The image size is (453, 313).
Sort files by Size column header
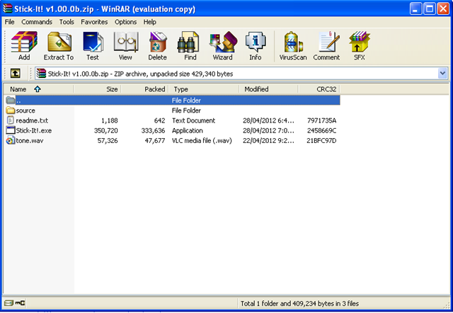click(x=98, y=89)
